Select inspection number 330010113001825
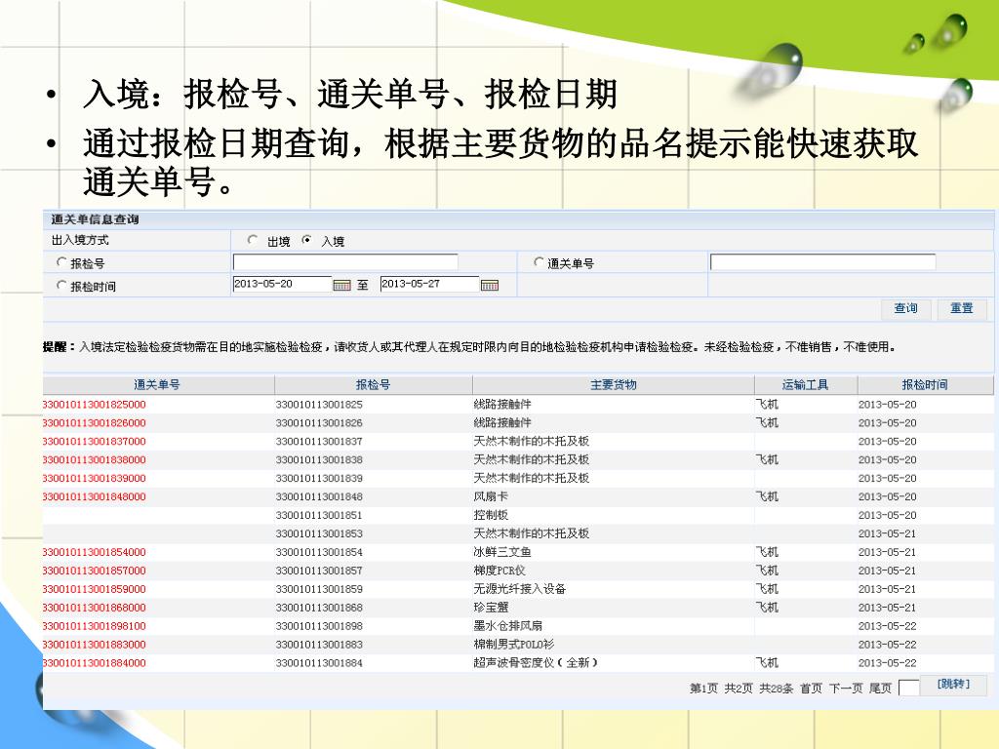This screenshot has height=749, width=999. [x=319, y=405]
